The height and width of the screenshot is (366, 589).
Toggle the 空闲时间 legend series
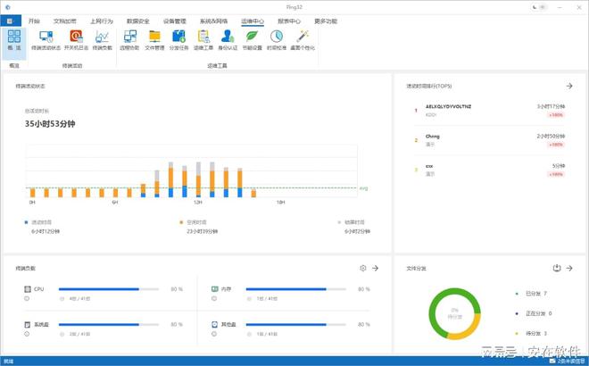(x=198, y=221)
